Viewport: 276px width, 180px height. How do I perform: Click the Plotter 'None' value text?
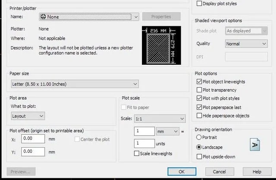click(x=44, y=29)
